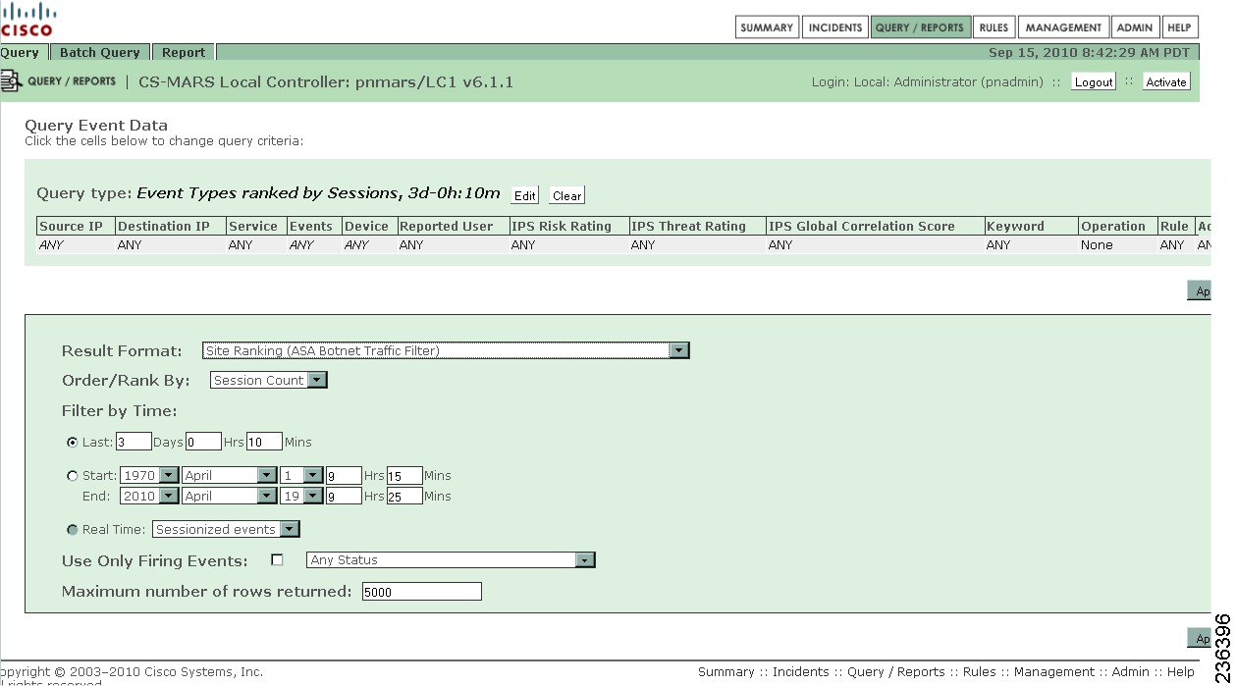Click the ANY cell under Events

[314, 245]
